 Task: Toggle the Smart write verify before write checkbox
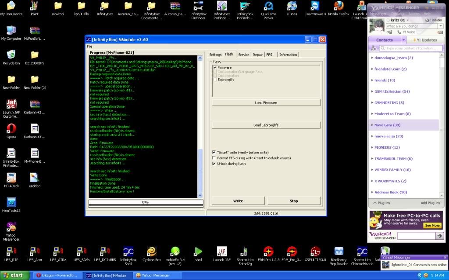[x=214, y=152]
